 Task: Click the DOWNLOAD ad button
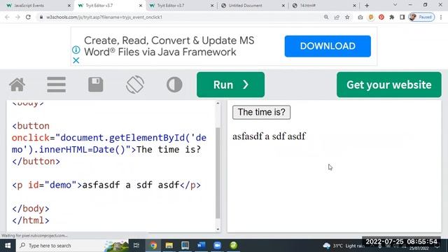click(x=328, y=46)
